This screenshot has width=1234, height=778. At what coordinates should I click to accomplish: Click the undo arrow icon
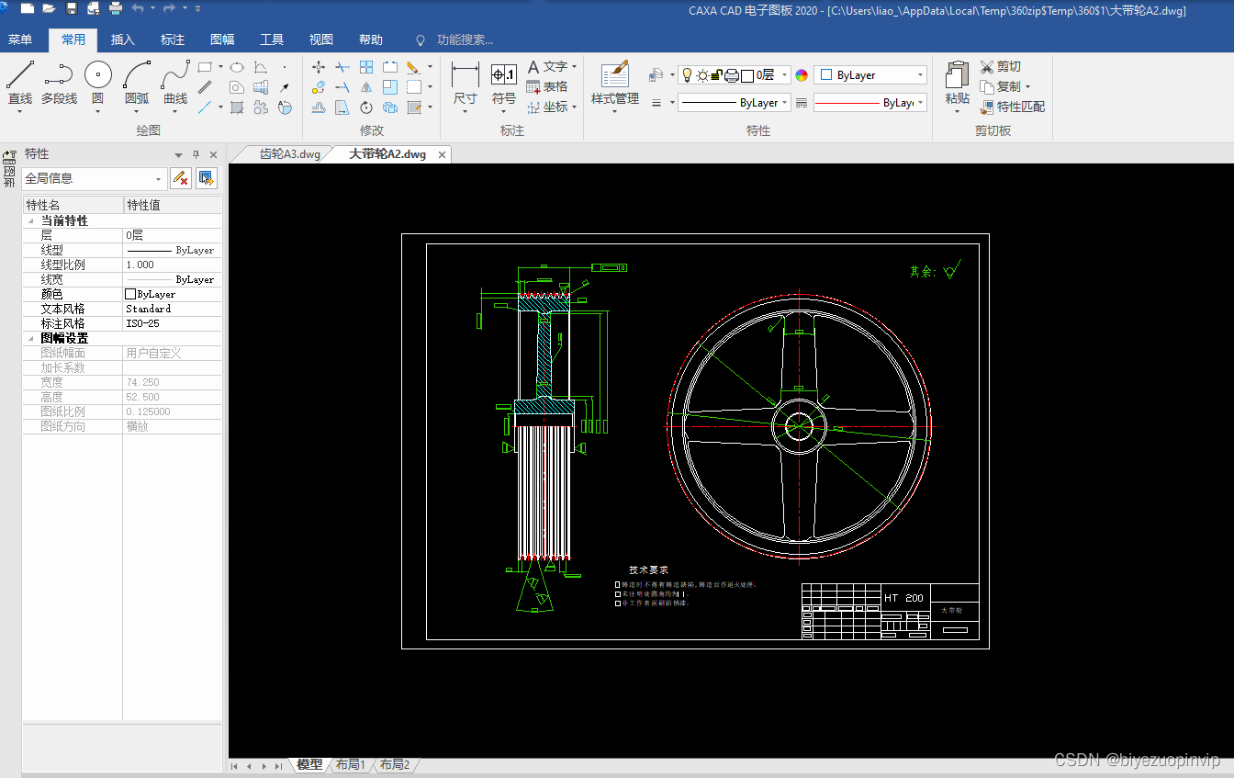pos(138,9)
